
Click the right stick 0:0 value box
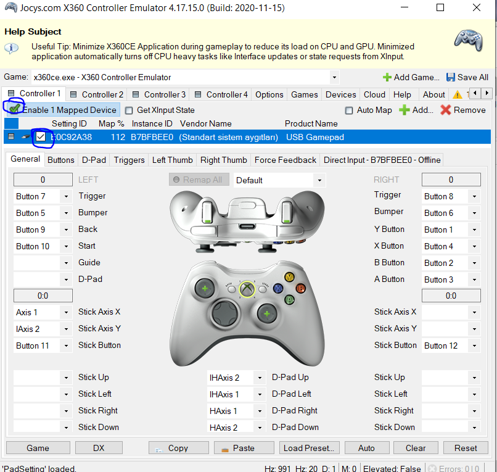point(451,296)
